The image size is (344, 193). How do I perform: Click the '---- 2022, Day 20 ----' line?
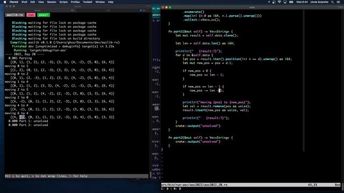[x=25, y=54]
